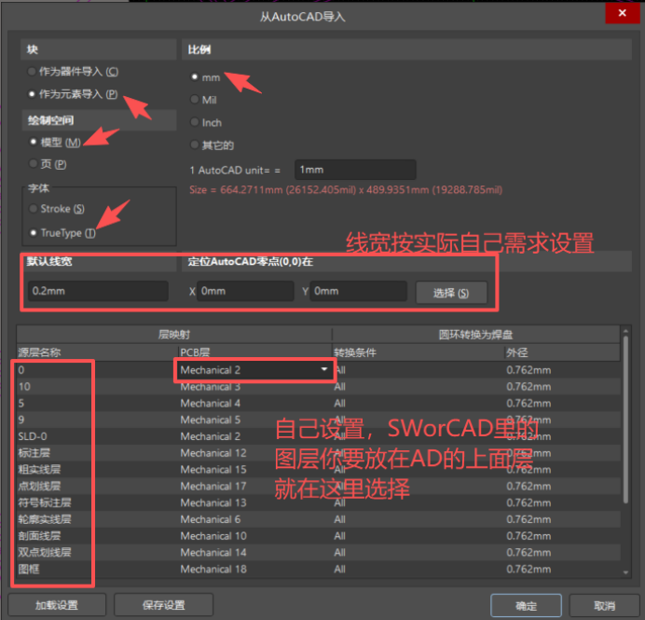This screenshot has width=645, height=620.
Task: Select source layer SLD-0
Action: point(33,436)
